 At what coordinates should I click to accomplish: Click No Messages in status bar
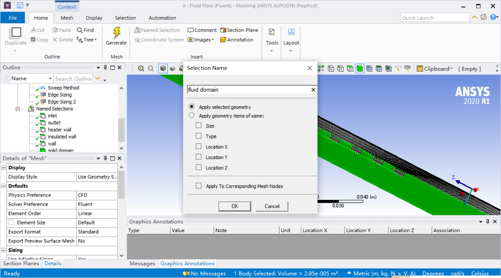pyautogui.click(x=204, y=273)
